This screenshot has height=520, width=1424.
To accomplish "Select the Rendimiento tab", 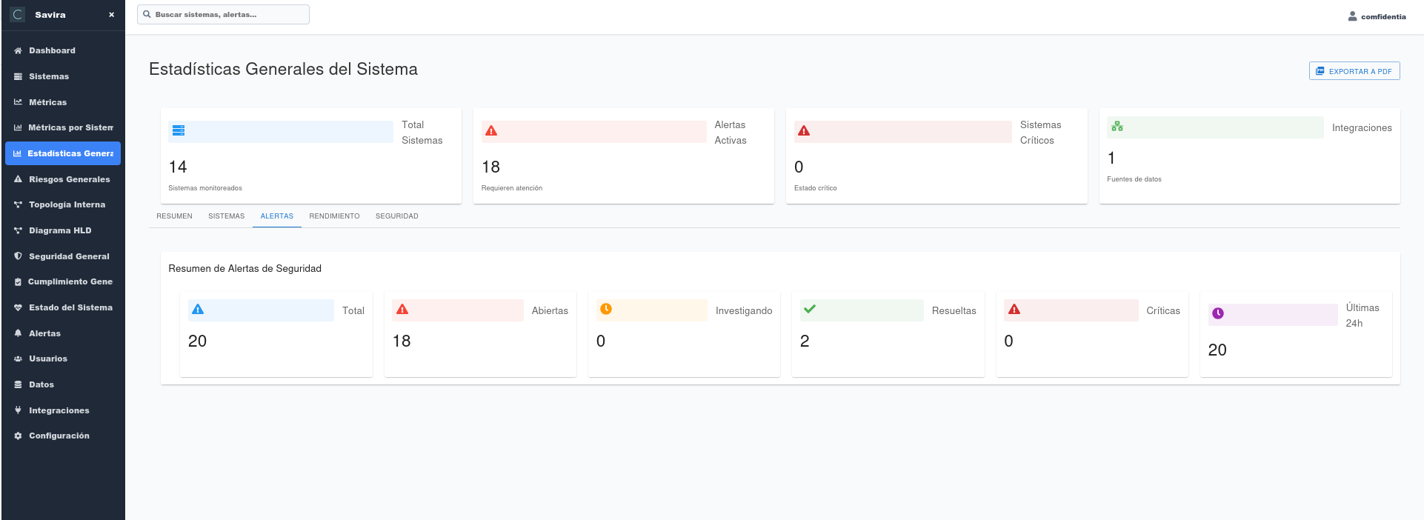I will (334, 216).
